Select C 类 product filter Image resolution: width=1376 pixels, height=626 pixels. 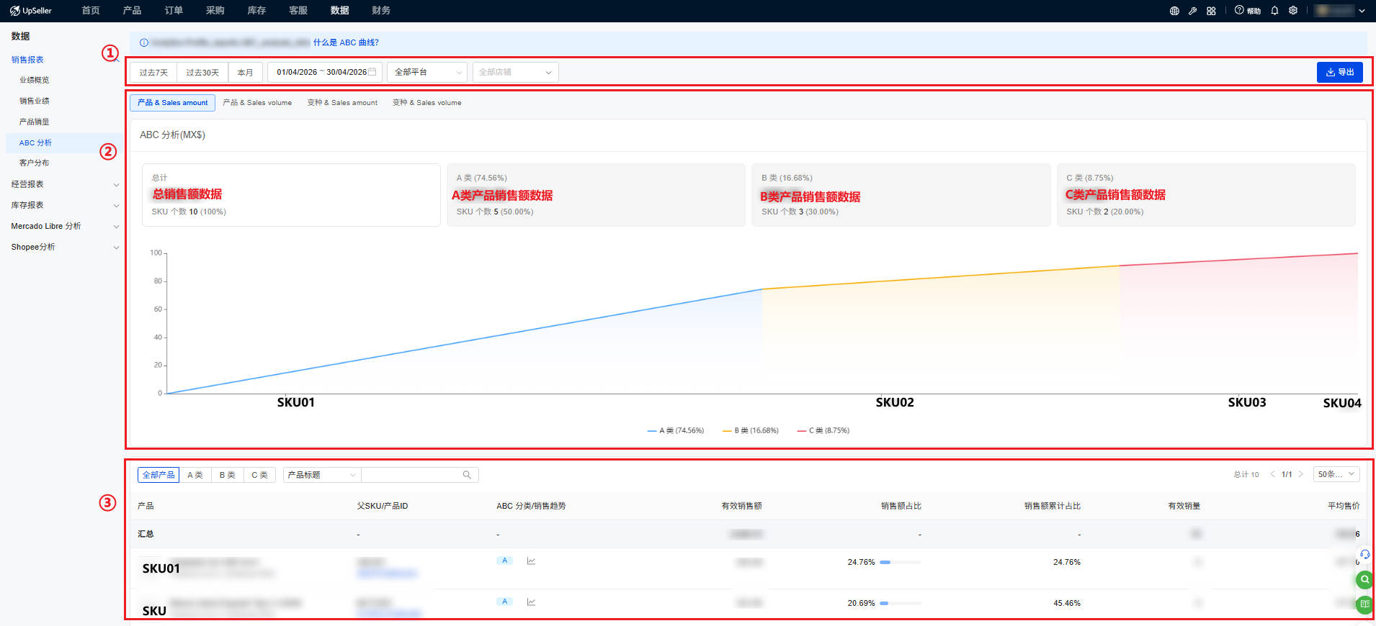(259, 475)
